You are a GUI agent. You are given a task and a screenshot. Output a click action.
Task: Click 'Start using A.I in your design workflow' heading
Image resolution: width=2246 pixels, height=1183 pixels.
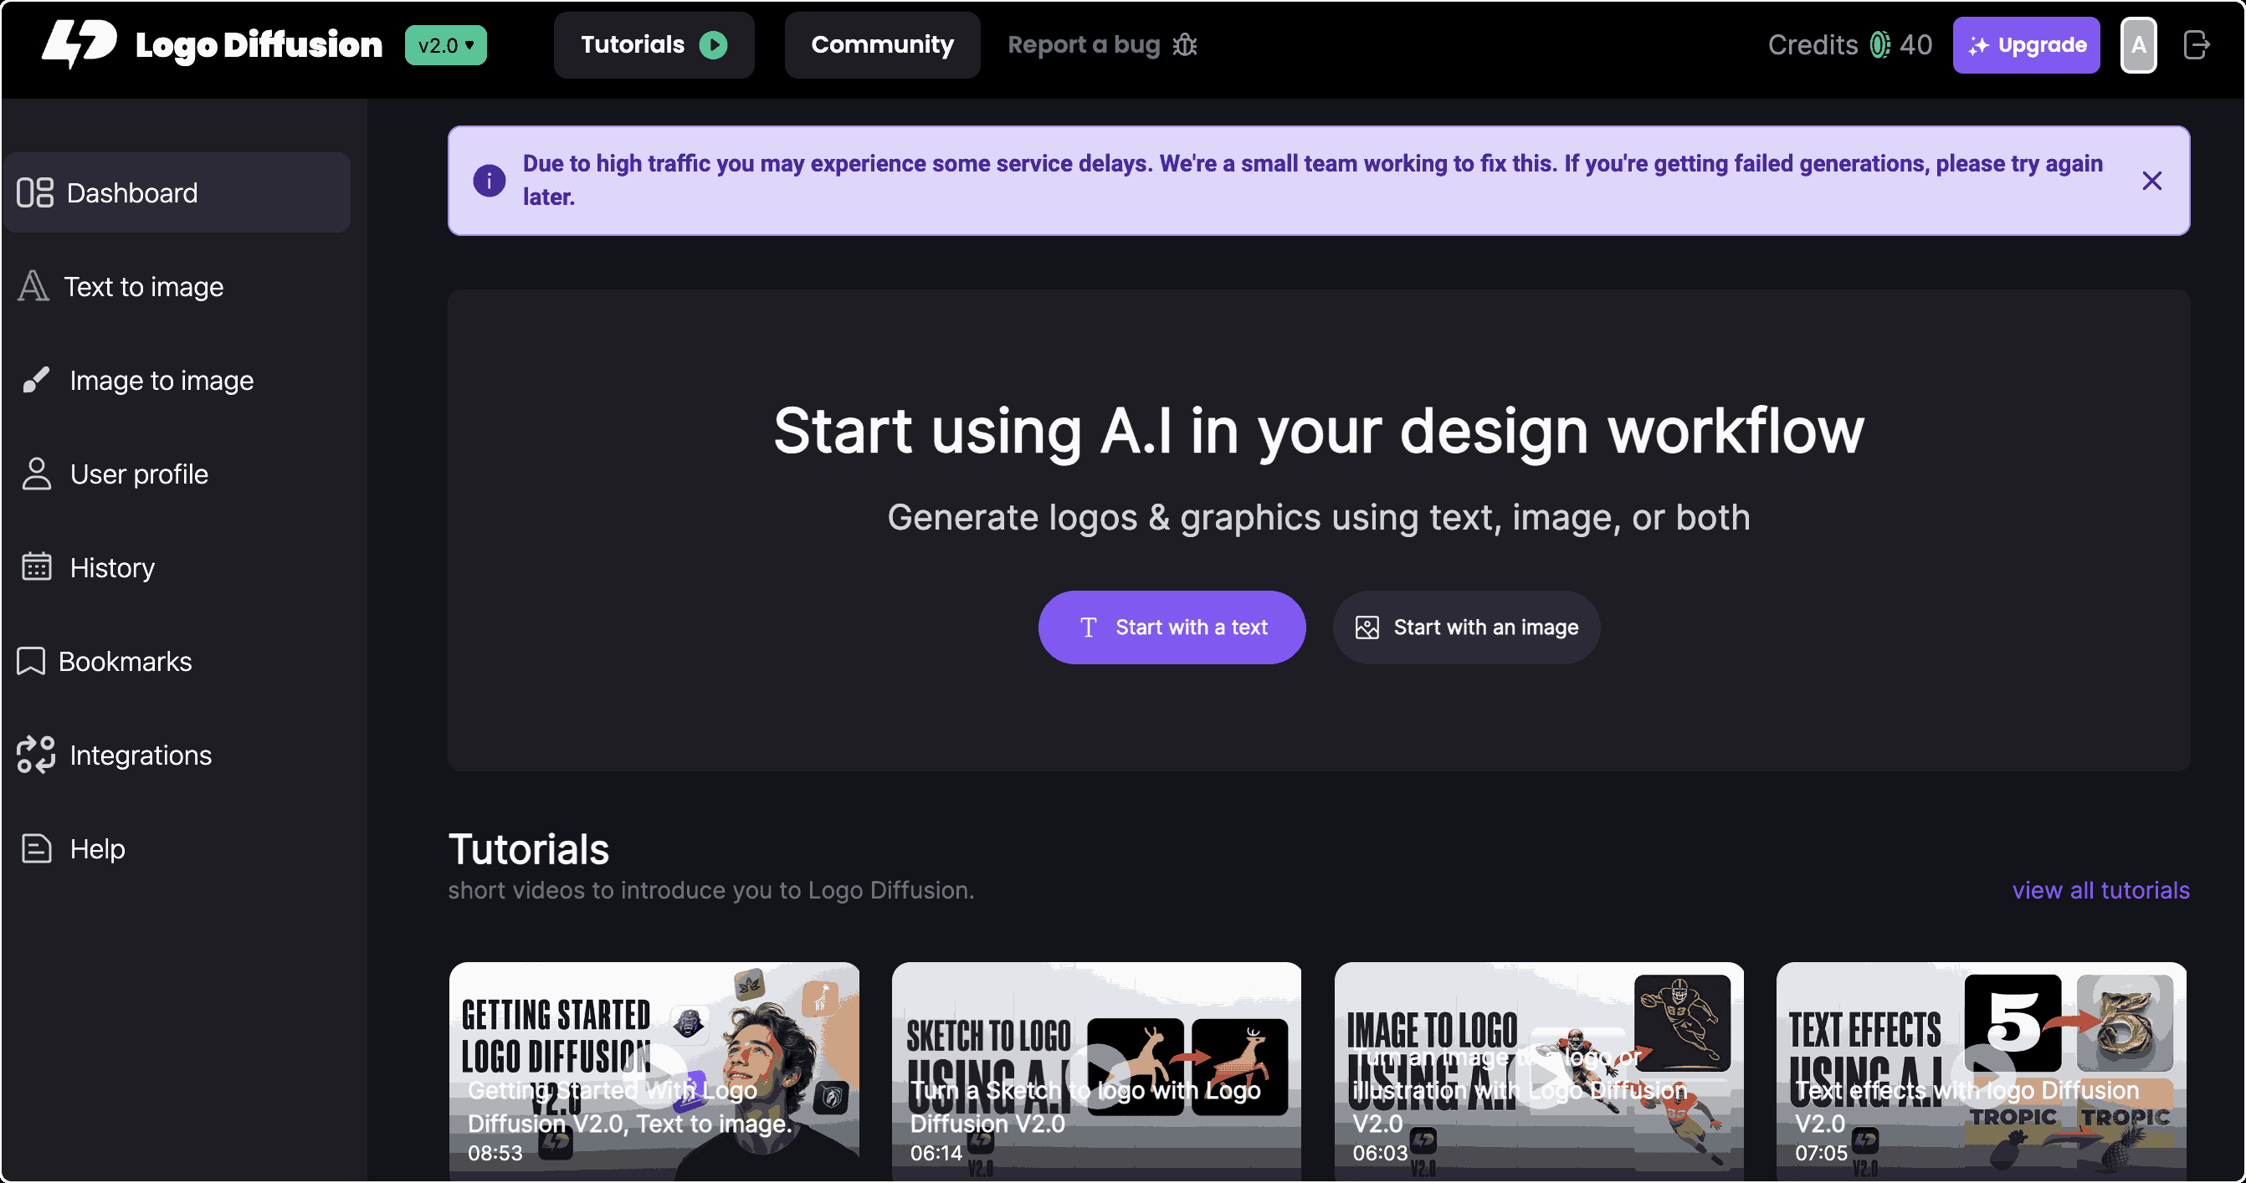point(1318,431)
